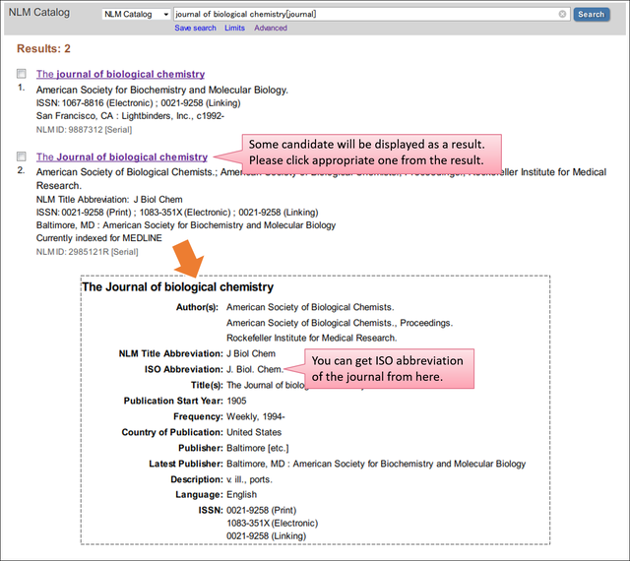Select 'NLM ID: 9887312 [Serial]' text
This screenshot has height=561, width=630.
[x=84, y=129]
